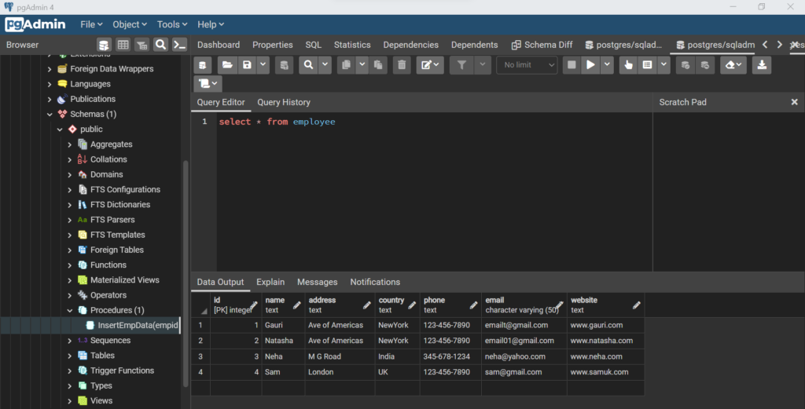
Task: Open the Tools menu
Action: click(x=172, y=24)
